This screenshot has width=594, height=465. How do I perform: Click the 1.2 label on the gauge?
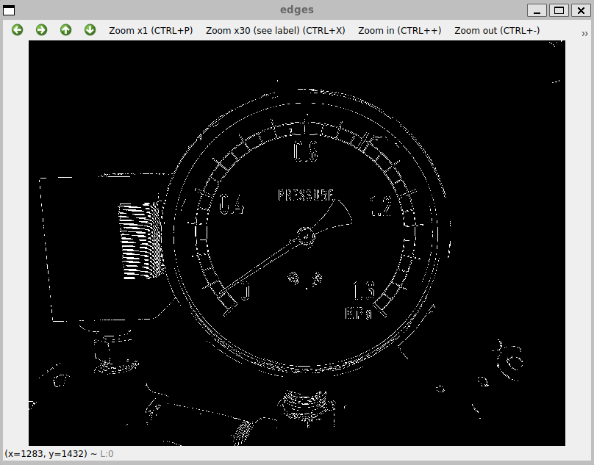380,208
